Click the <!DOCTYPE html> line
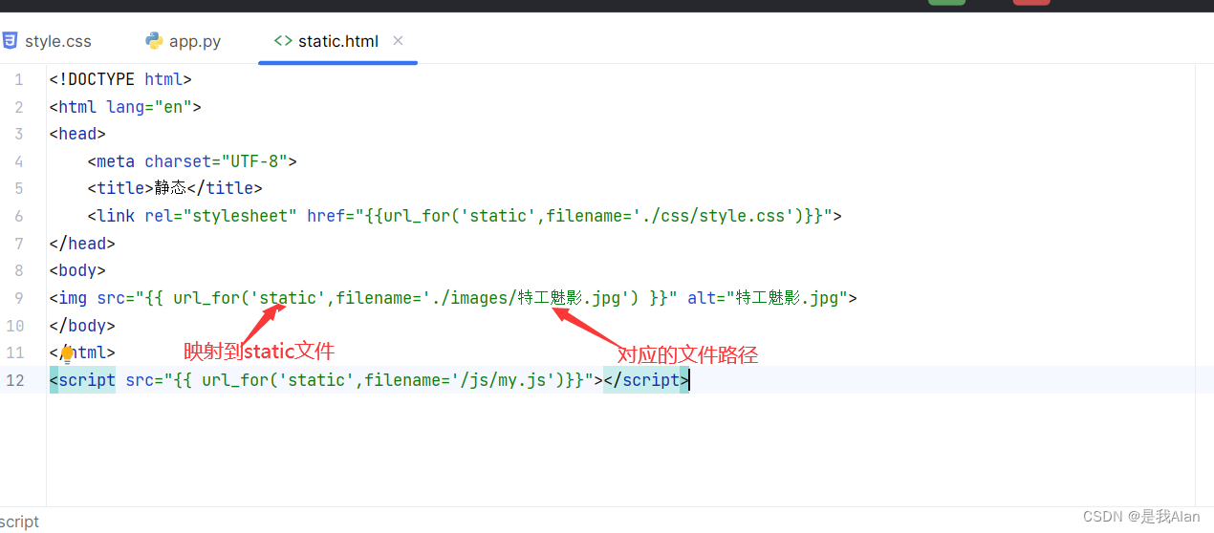The width and height of the screenshot is (1214, 533). (120, 80)
